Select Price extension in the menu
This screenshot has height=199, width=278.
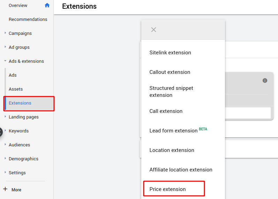tap(168, 189)
